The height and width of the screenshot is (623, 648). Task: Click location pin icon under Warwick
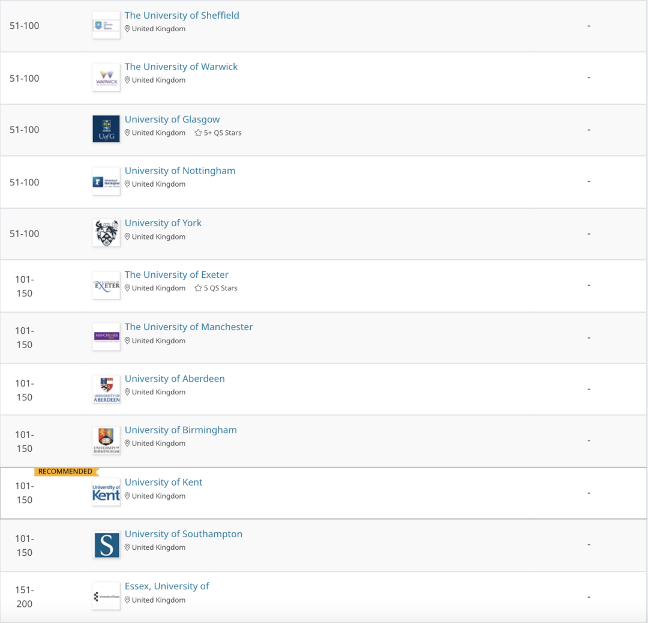coord(127,80)
